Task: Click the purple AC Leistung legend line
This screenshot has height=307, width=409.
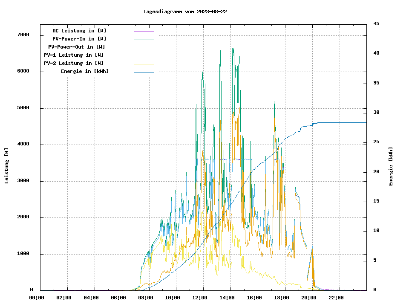Action: tap(144, 32)
